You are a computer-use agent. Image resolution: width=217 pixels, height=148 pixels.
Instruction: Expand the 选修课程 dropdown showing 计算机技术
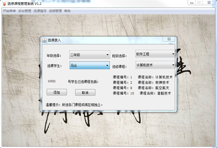tap(155, 65)
